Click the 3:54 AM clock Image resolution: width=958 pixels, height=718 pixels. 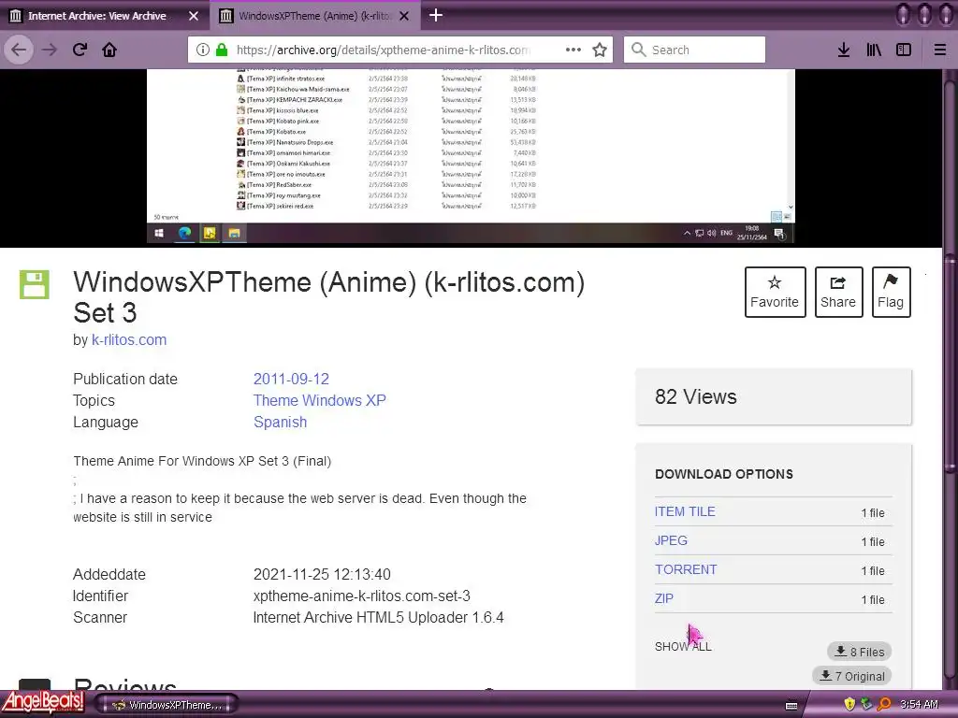tap(920, 705)
